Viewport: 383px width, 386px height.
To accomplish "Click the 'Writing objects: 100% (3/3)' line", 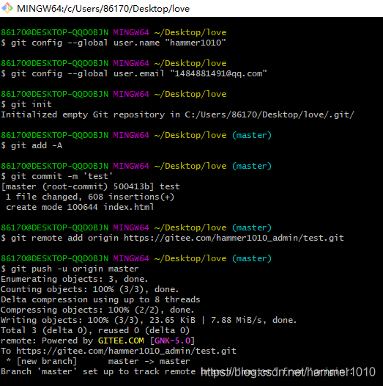I will tap(149, 320).
